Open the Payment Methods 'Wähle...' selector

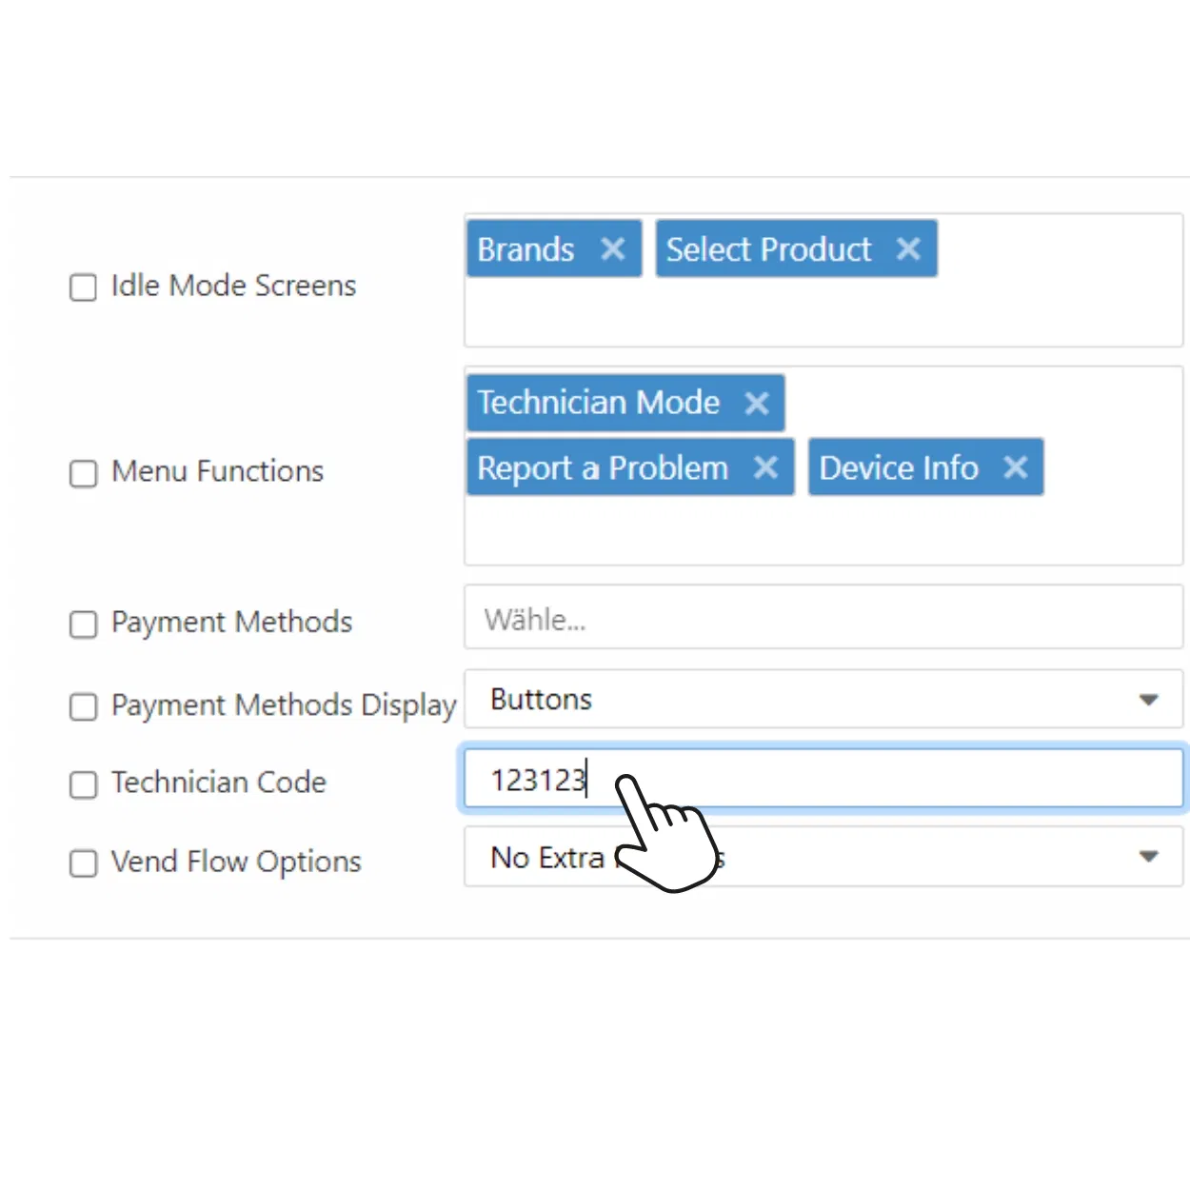pyautogui.click(x=823, y=619)
